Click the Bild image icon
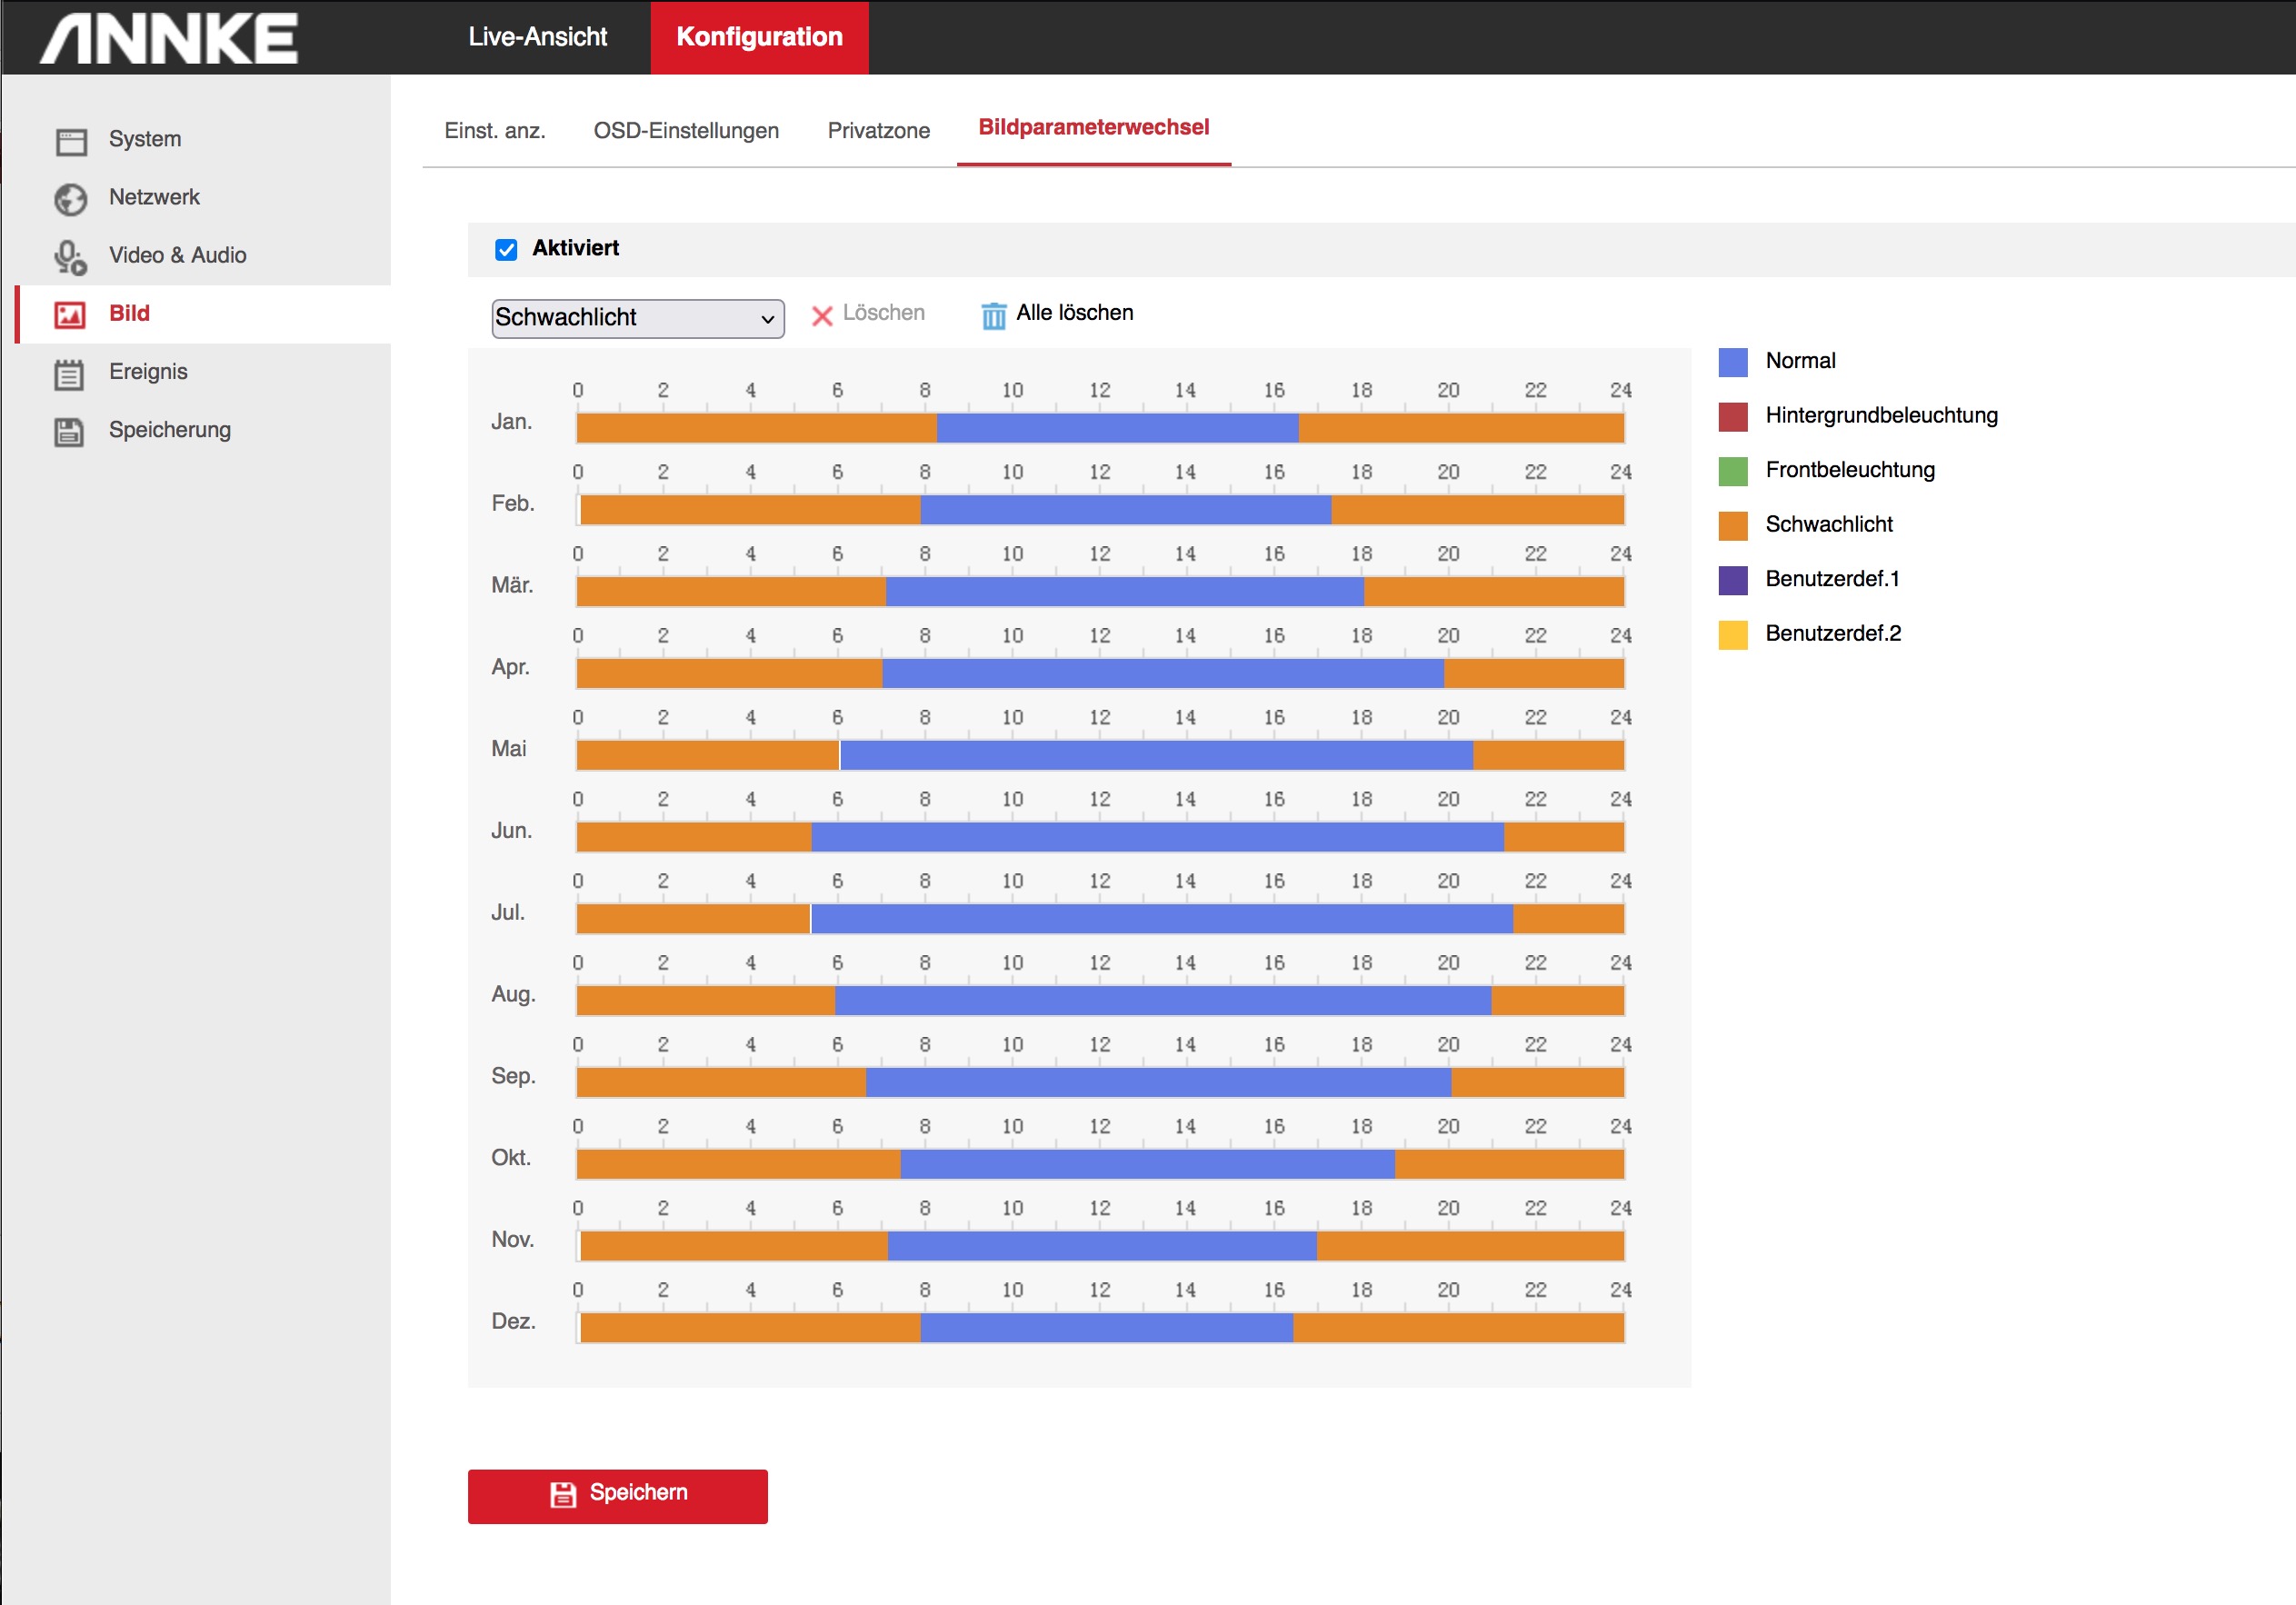Viewport: 2296px width, 1605px height. tap(70, 314)
